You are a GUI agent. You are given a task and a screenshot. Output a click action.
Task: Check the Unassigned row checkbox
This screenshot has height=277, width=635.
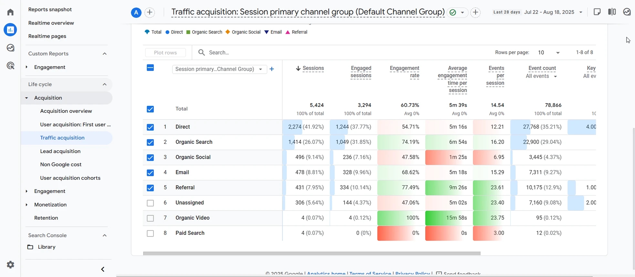150,203
